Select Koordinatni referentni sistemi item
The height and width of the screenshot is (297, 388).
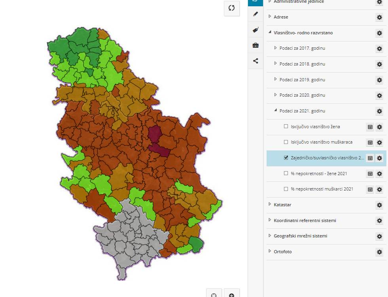coord(305,220)
